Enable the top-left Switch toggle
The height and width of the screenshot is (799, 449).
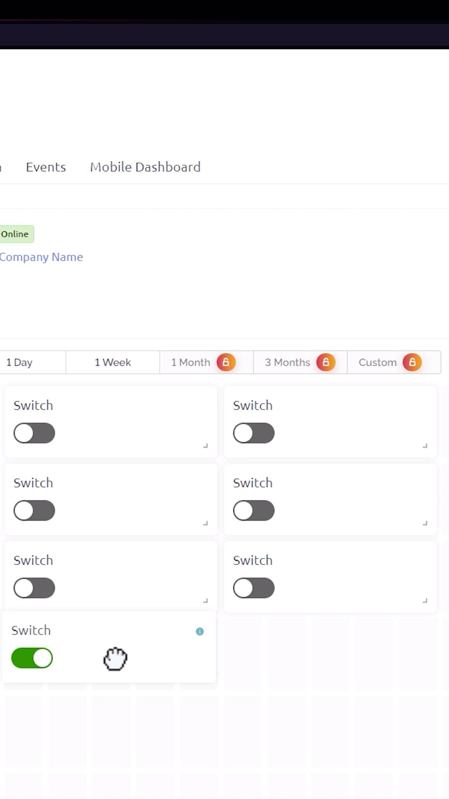click(x=34, y=433)
